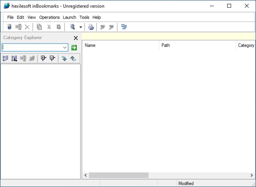Click the move category up arrow
The image size is (256, 187).
[x=73, y=59]
